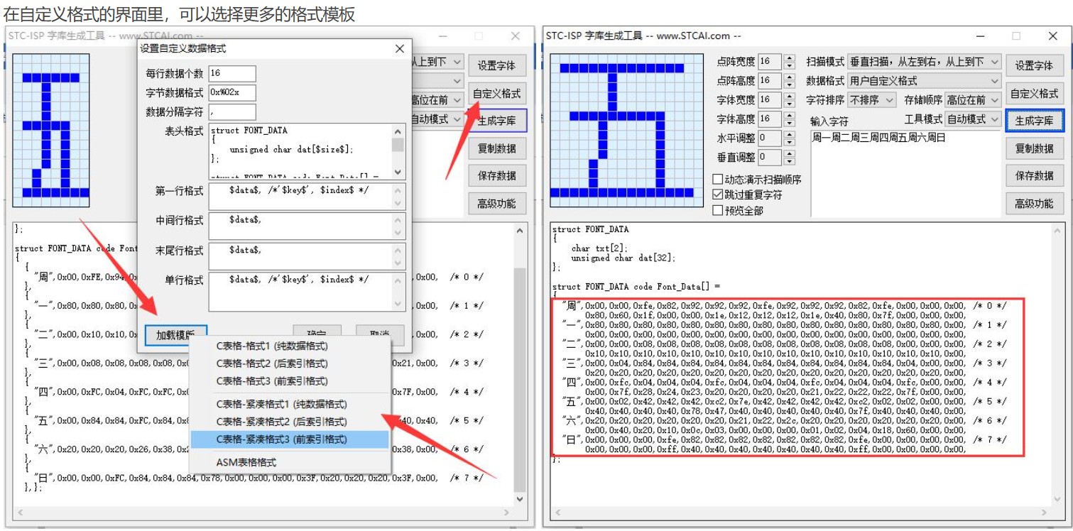Click 输入字符 text area in right window
Image resolution: width=1073 pixels, height=531 pixels.
tap(905, 173)
